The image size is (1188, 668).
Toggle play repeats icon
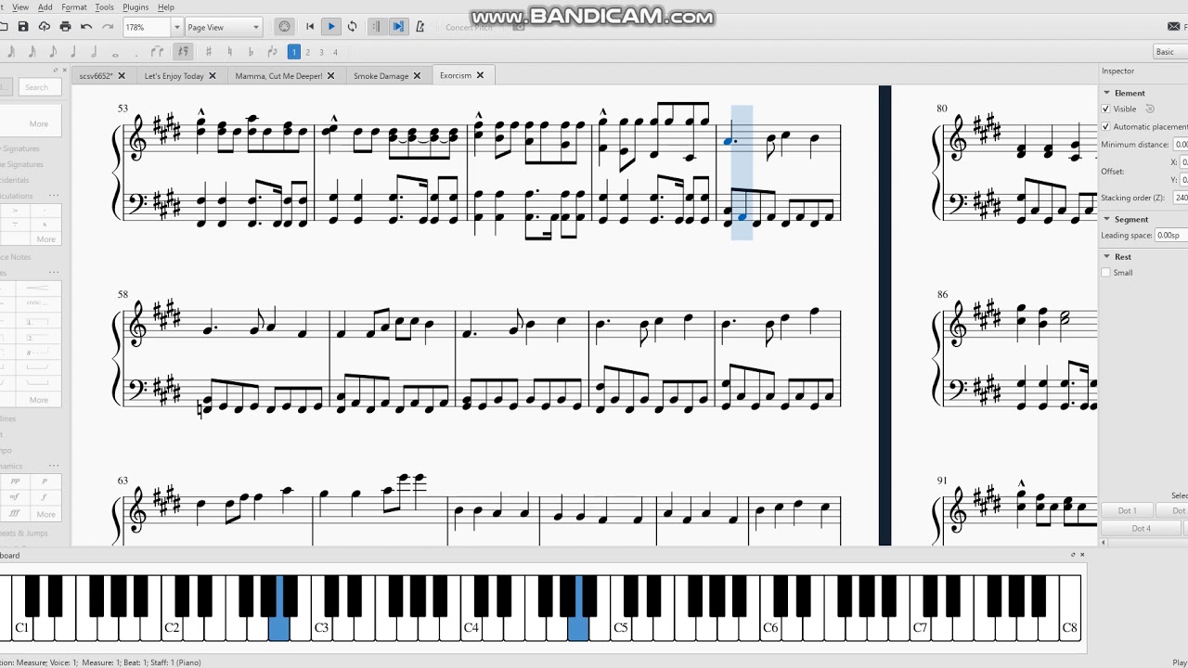pos(377,27)
